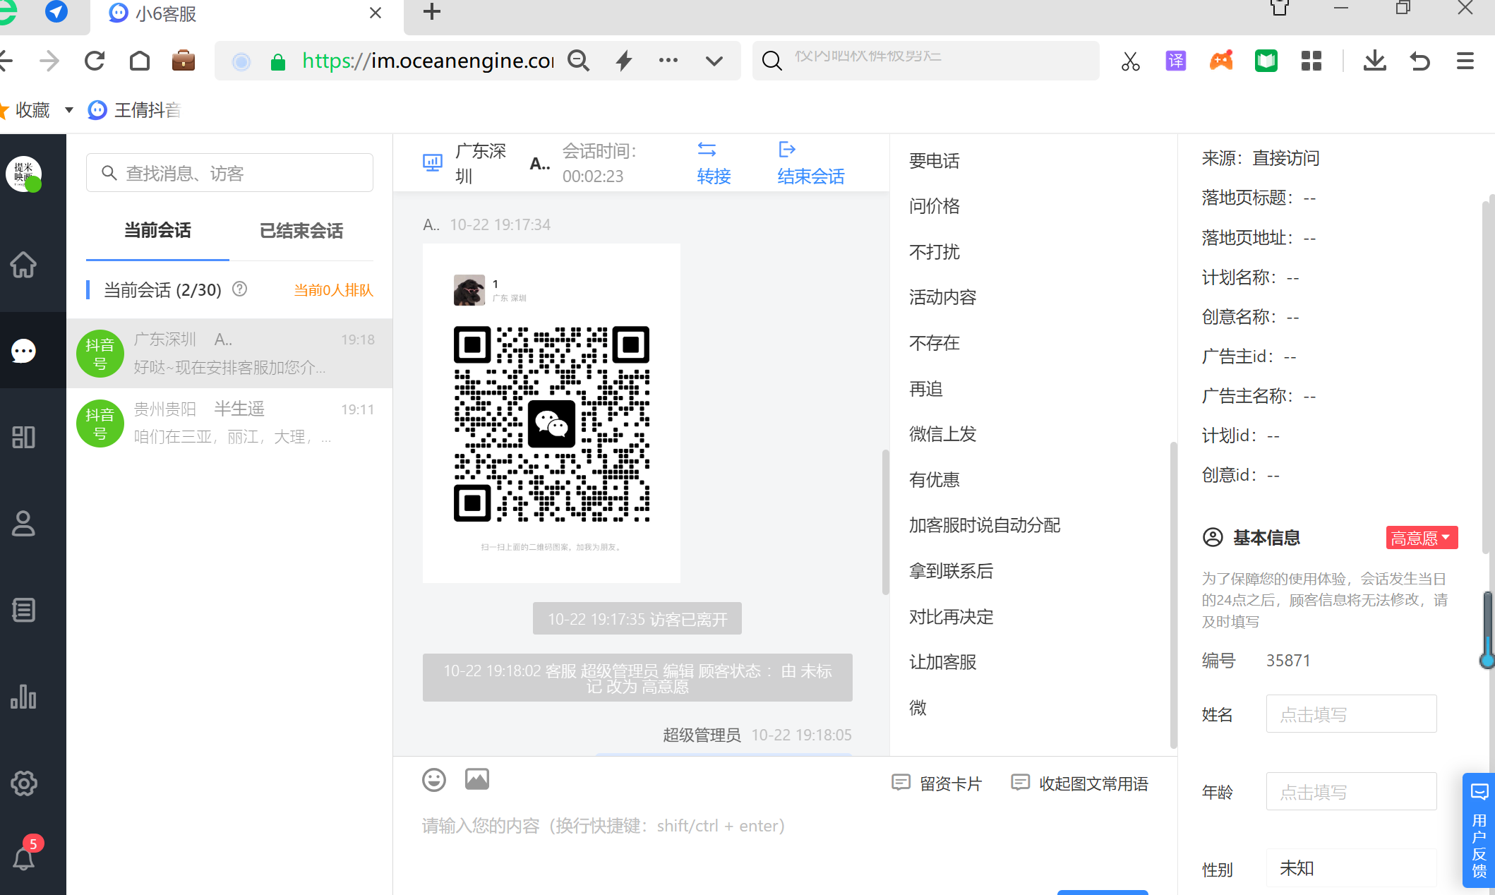Click the briefcase icon in browser toolbar

click(x=184, y=61)
